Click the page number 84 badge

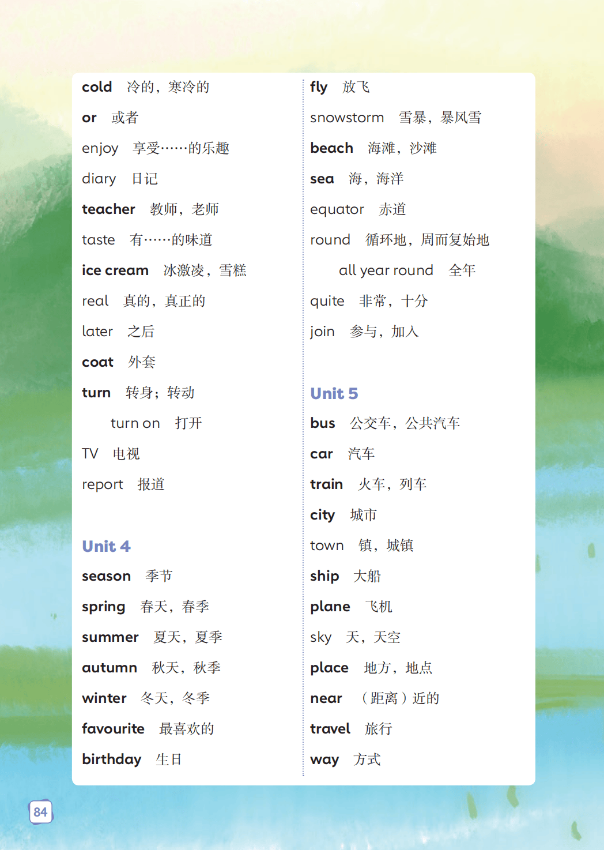coord(40,812)
